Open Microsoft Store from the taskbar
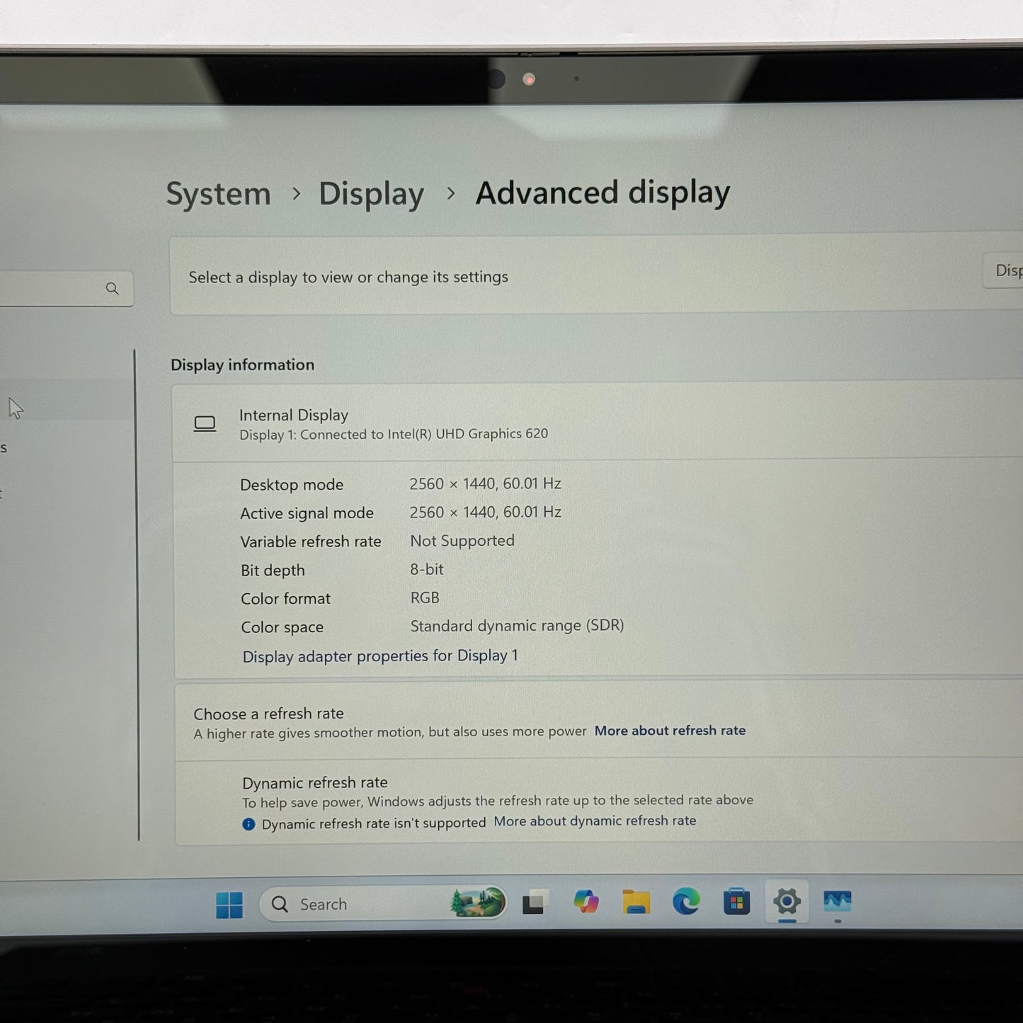Image resolution: width=1023 pixels, height=1023 pixels. click(736, 902)
